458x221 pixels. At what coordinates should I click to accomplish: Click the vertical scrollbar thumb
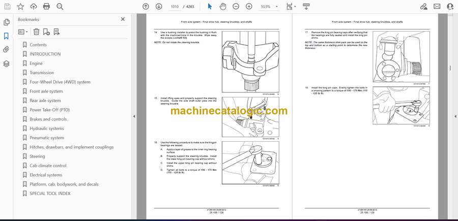pos(450,68)
